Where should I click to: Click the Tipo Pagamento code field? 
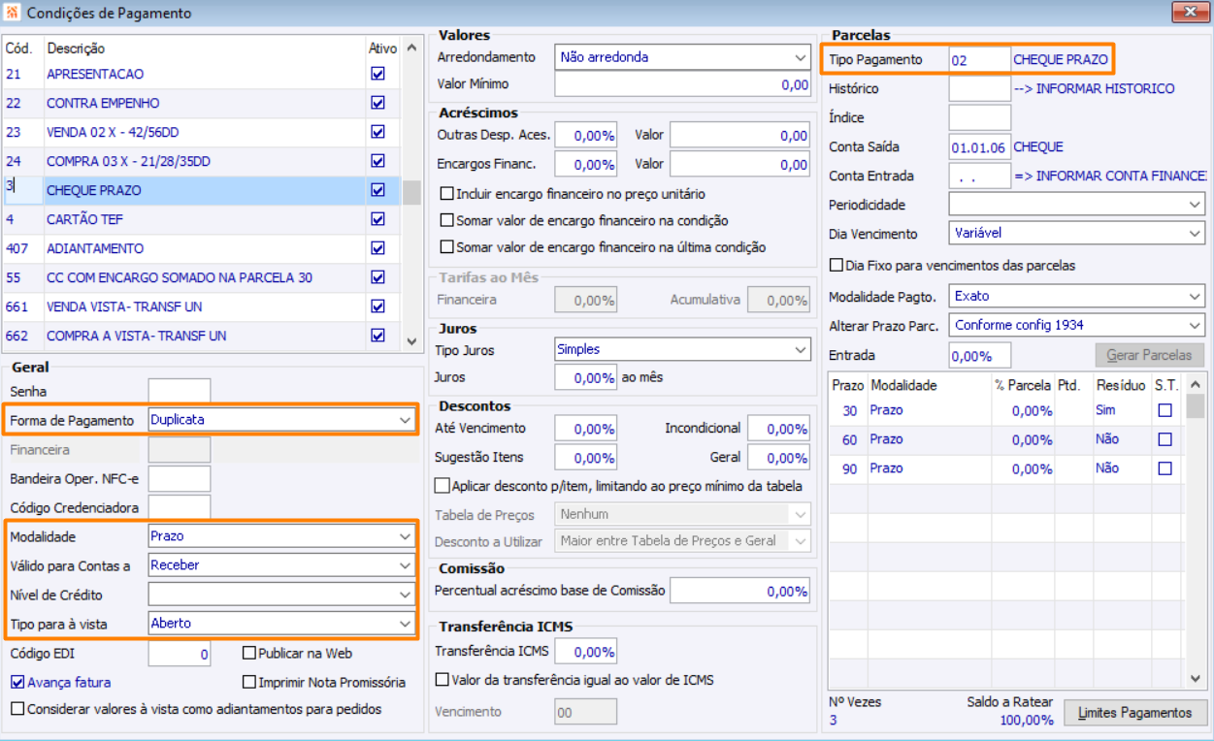[978, 59]
